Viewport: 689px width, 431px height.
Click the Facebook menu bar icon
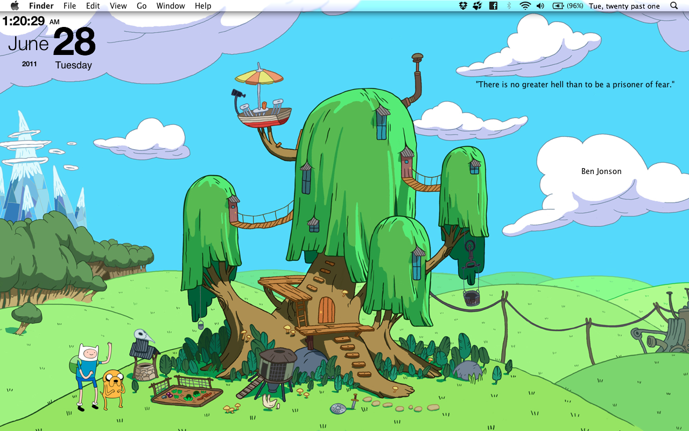click(x=493, y=6)
